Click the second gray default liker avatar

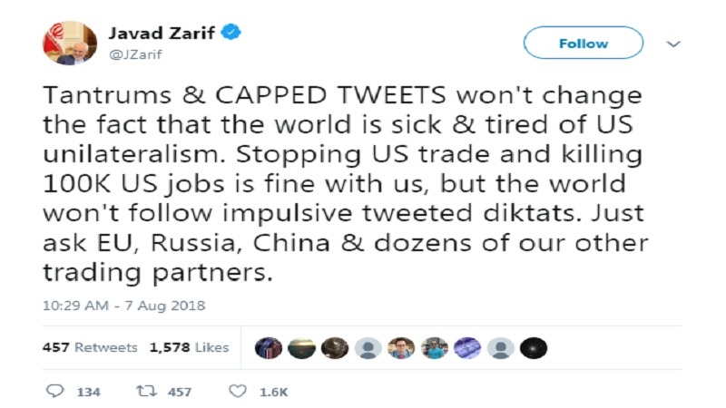[x=502, y=347]
